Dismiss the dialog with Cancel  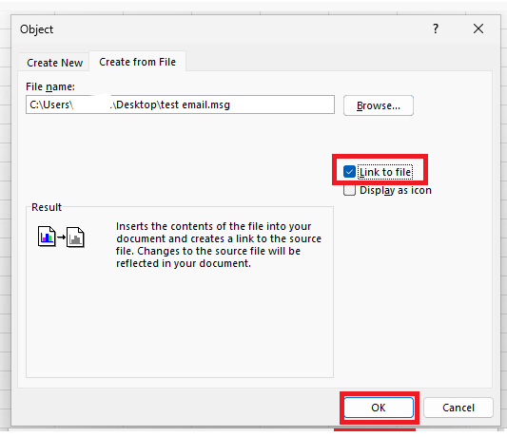coord(458,408)
